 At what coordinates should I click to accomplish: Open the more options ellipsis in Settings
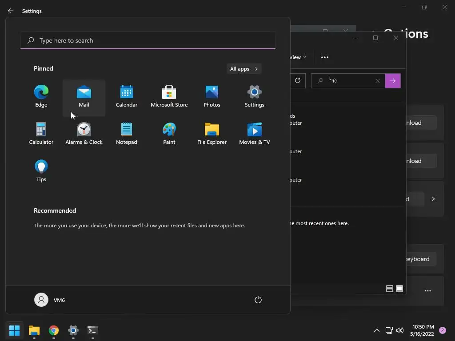pos(428,291)
